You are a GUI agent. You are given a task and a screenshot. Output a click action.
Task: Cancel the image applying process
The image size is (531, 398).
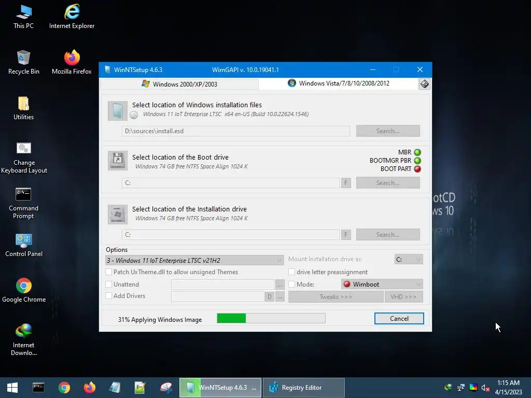click(x=399, y=319)
